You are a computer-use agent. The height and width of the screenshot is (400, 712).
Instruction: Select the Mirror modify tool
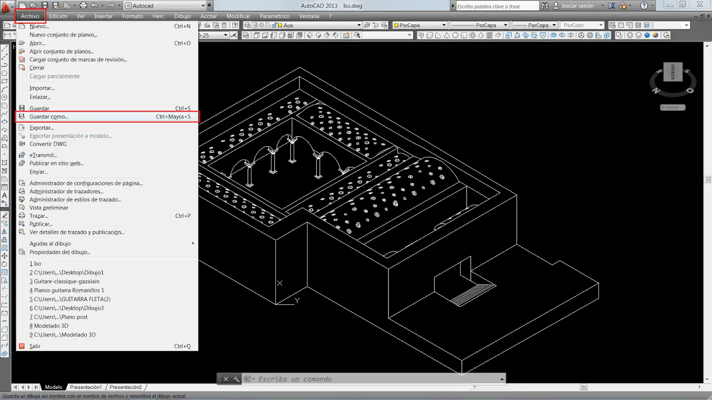point(4,232)
